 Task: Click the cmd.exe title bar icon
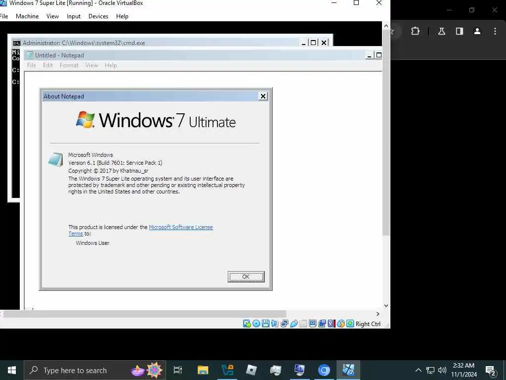(16, 43)
